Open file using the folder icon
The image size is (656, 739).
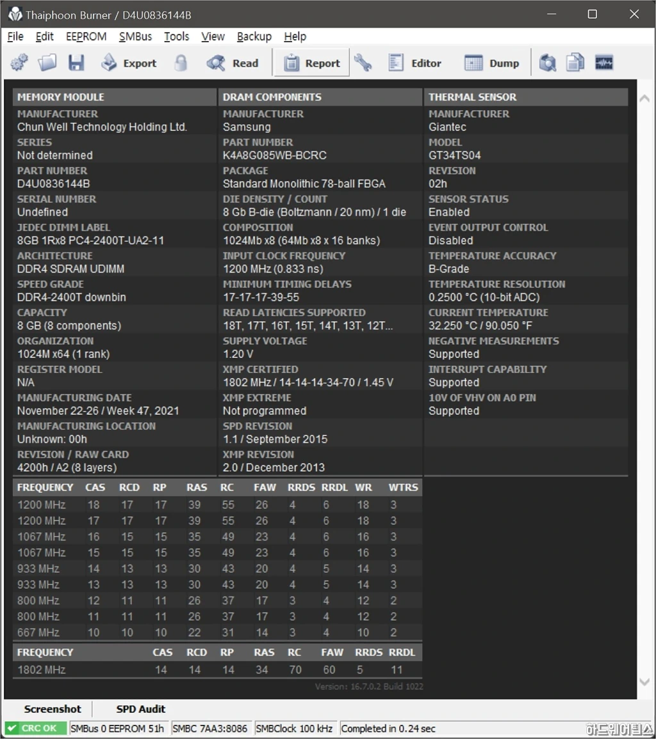(x=47, y=63)
